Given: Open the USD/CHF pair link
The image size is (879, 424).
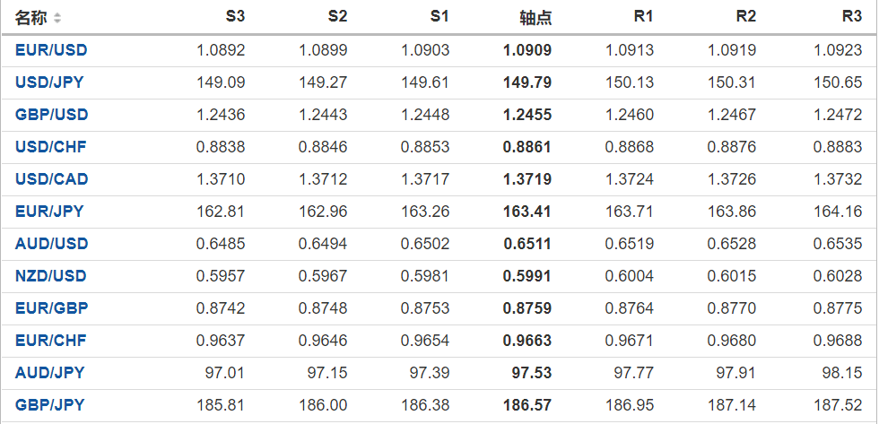Looking at the screenshot, I should [51, 147].
